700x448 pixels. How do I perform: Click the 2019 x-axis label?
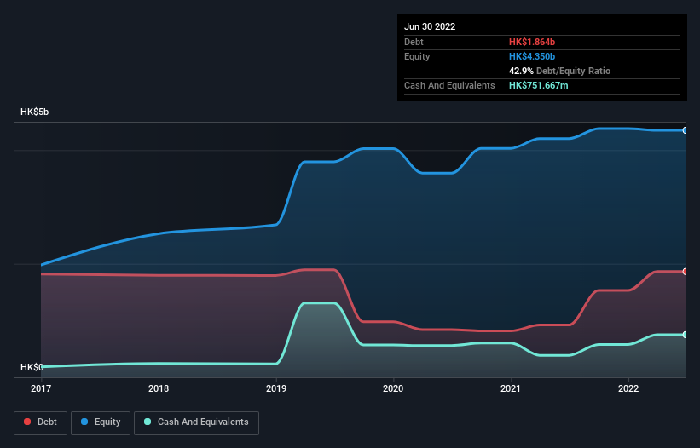tap(276, 388)
